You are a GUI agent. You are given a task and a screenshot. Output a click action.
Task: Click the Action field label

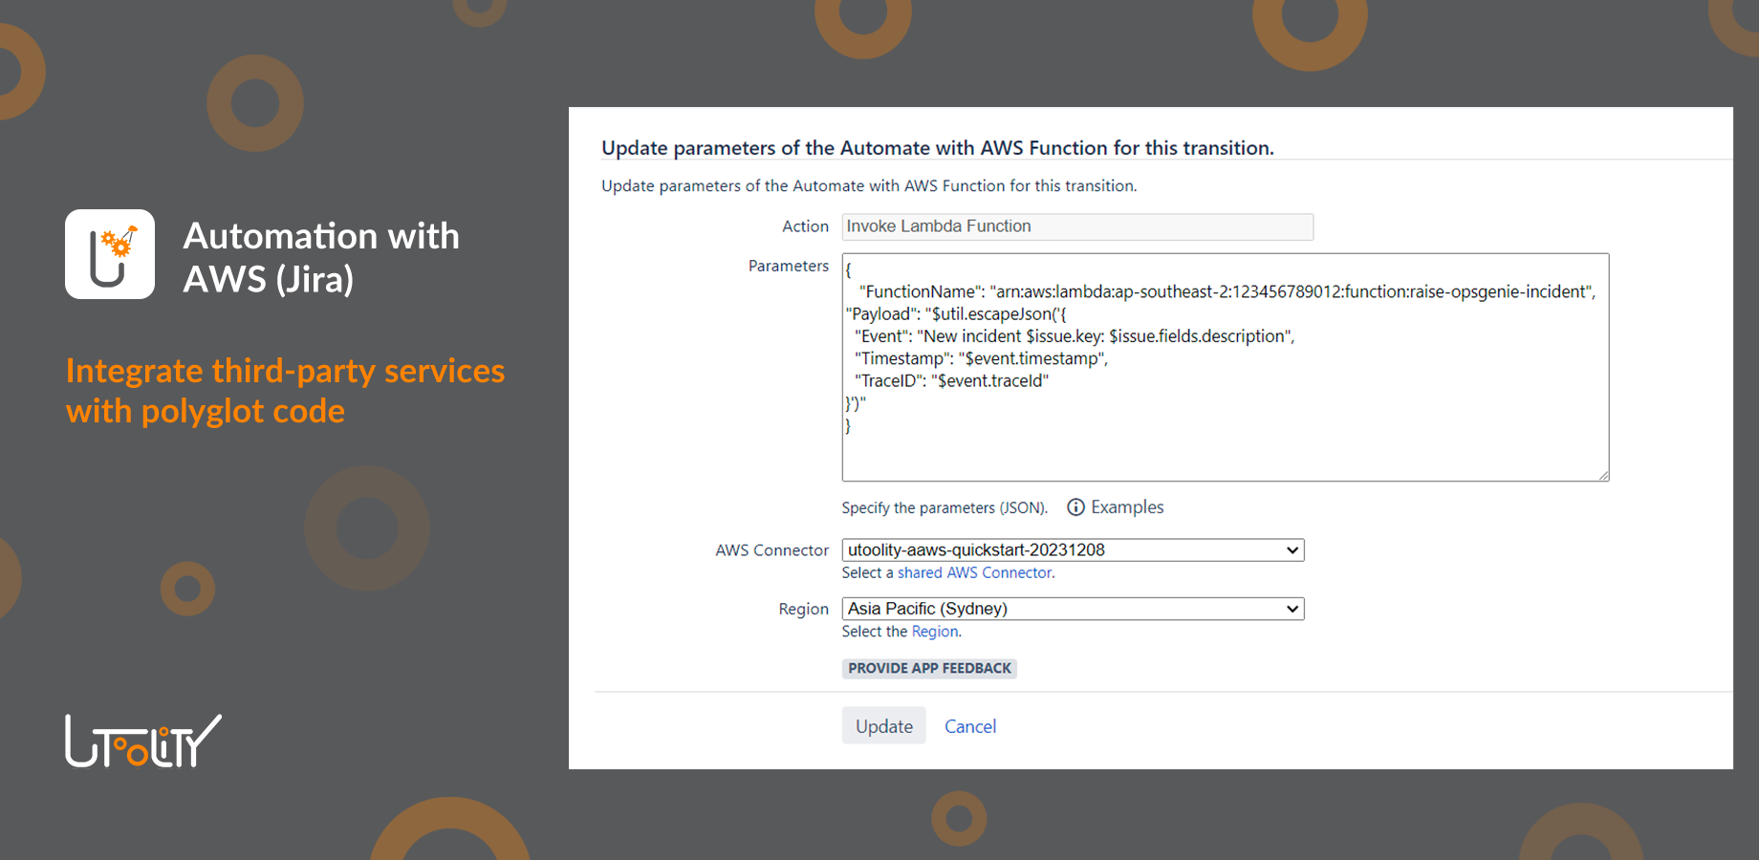click(804, 226)
